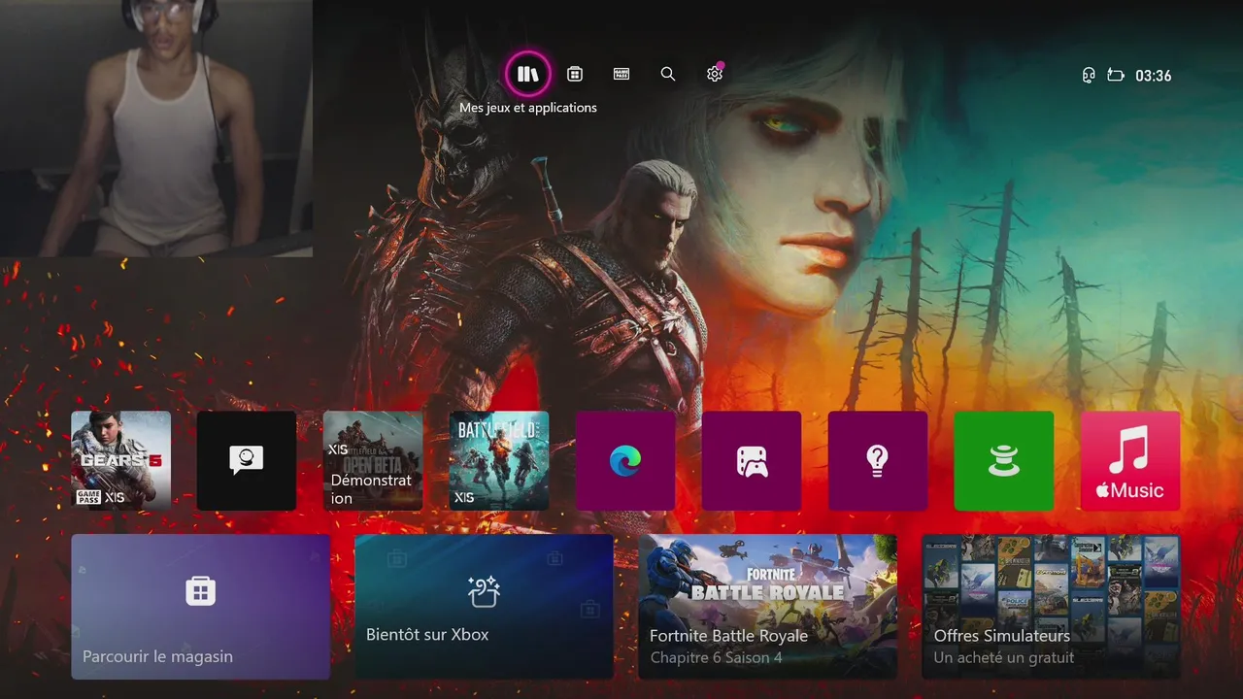The height and width of the screenshot is (699, 1243).
Task: Click the Mes jeux et applications label
Action: pyautogui.click(x=528, y=108)
